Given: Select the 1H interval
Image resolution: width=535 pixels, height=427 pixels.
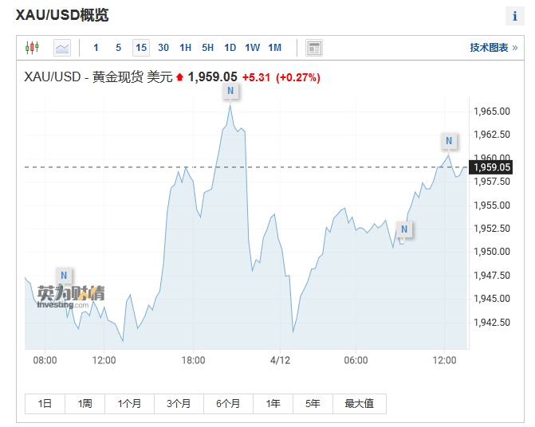Looking at the screenshot, I should (186, 48).
